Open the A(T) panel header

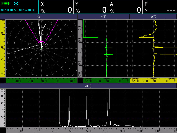88,86
